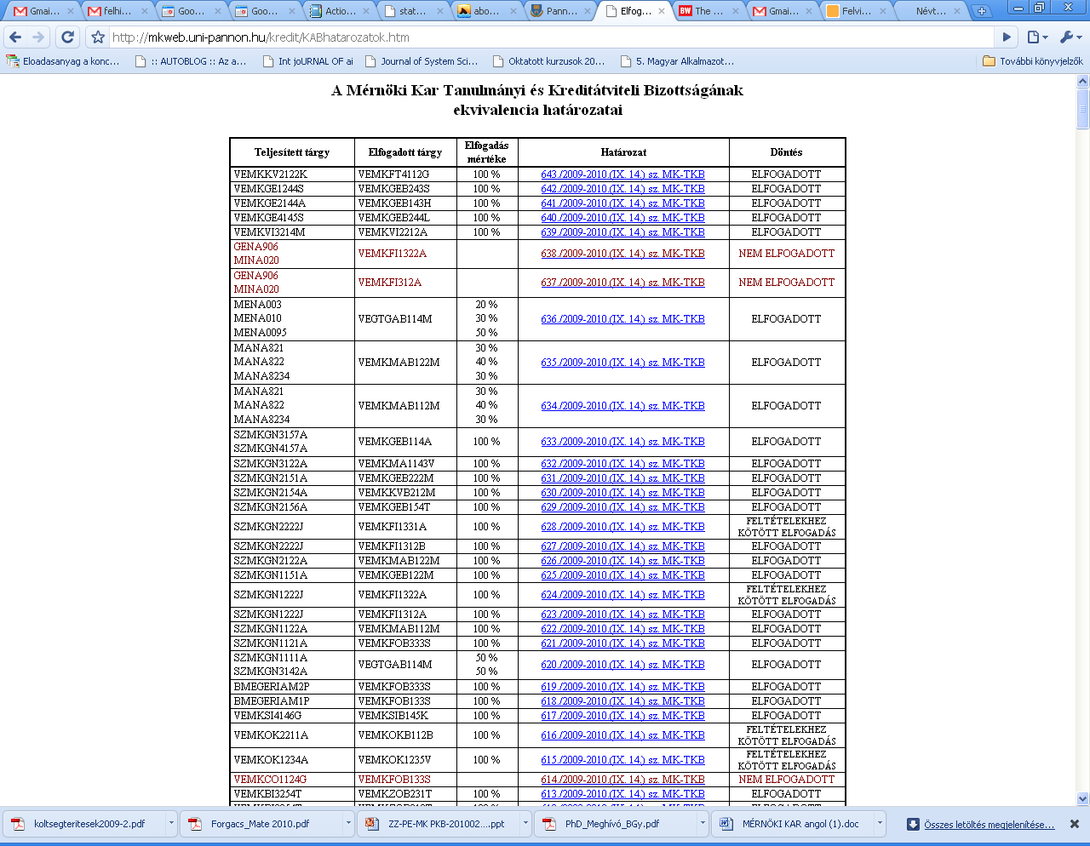
Task: Click the PDF icon of koltsegteritesek2009-2 download
Action: coord(18,824)
